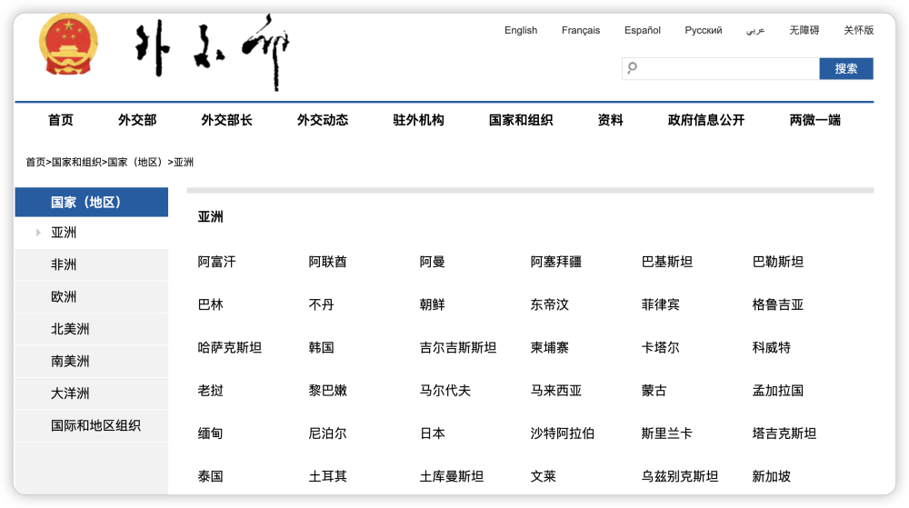Open the 关怀版 care version
Image resolution: width=909 pixels, height=508 pixels.
pos(859,30)
